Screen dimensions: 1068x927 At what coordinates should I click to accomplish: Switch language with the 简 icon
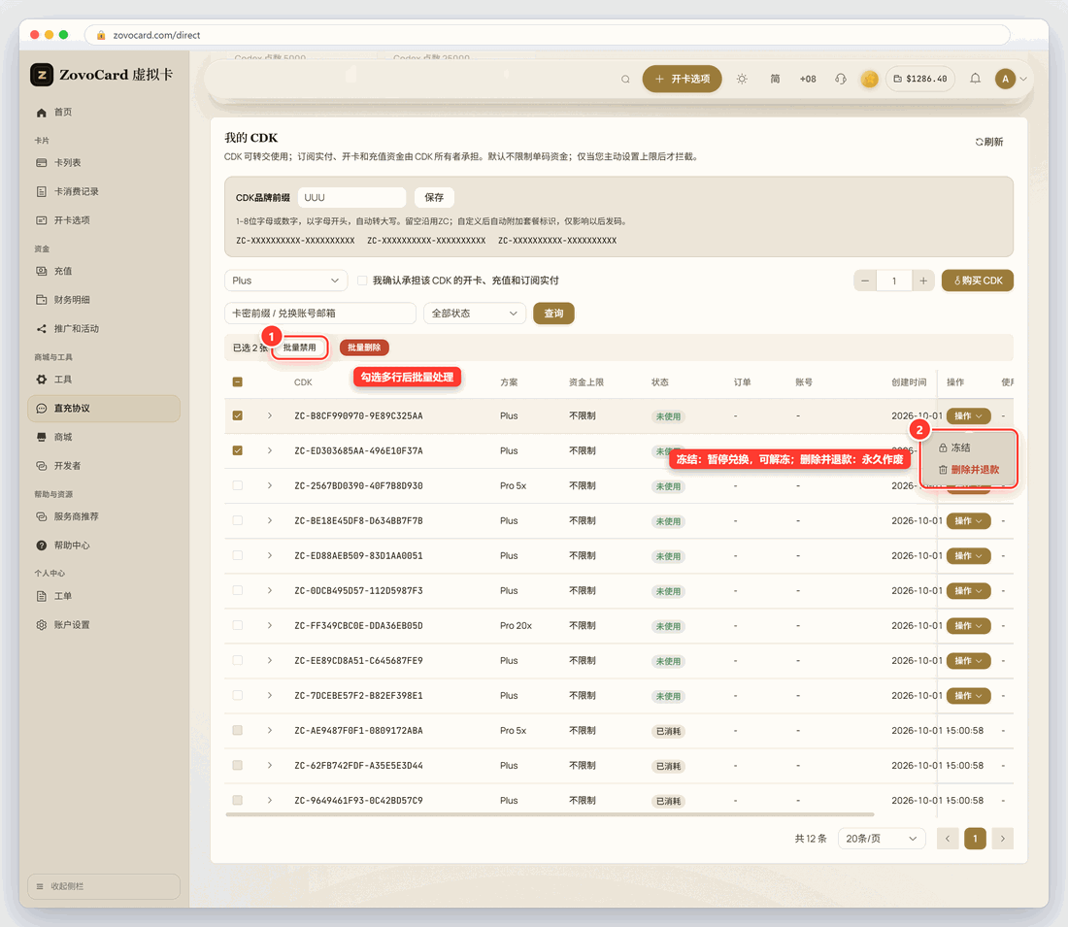pyautogui.click(x=775, y=79)
